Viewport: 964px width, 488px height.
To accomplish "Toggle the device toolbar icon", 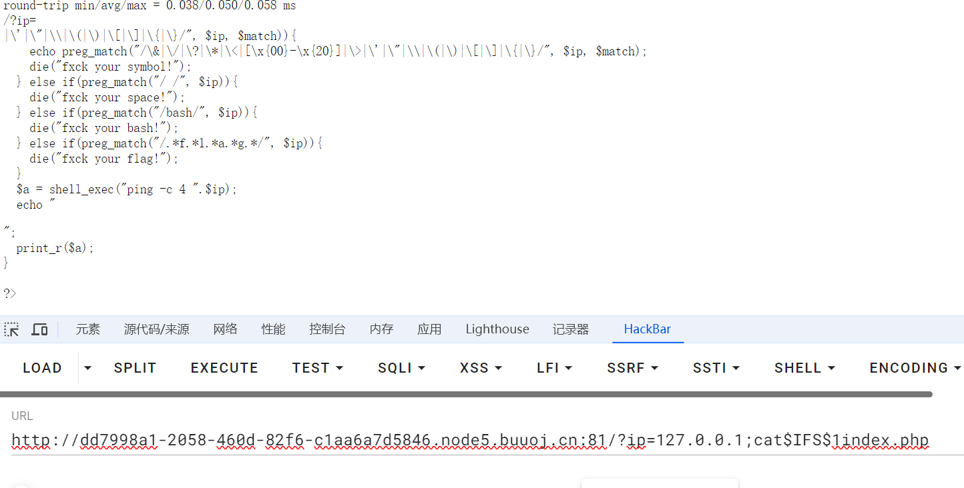I will click(40, 329).
